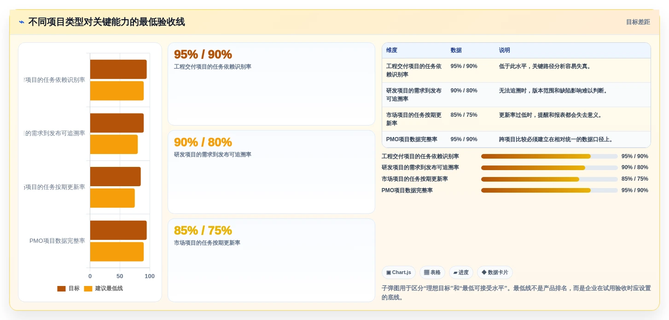Click explanation 更新率过低时，提醒和报表都会失去意义

tap(552, 115)
